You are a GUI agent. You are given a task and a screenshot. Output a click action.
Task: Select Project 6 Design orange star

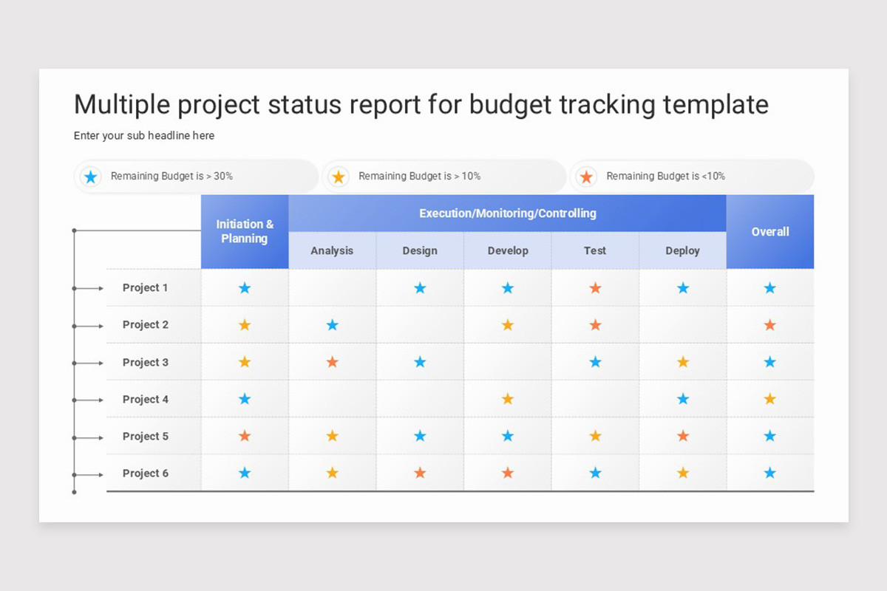(x=420, y=473)
